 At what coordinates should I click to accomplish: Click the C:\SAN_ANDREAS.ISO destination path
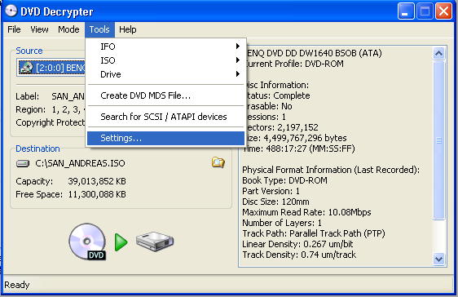80,163
